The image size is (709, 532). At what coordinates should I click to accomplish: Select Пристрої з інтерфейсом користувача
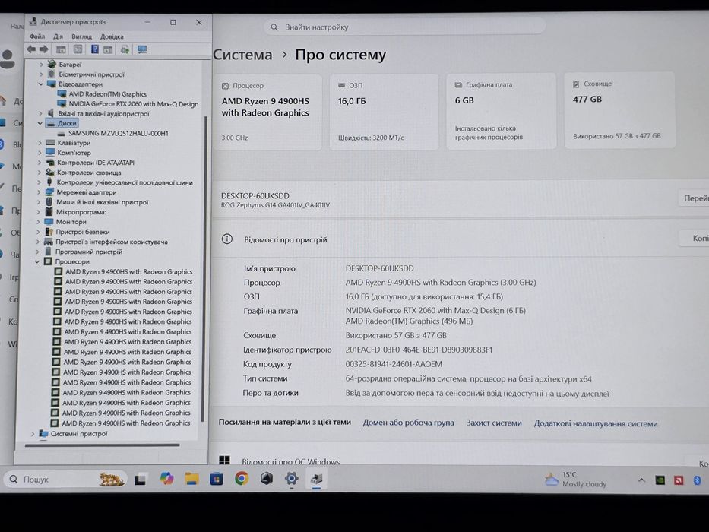click(x=112, y=242)
